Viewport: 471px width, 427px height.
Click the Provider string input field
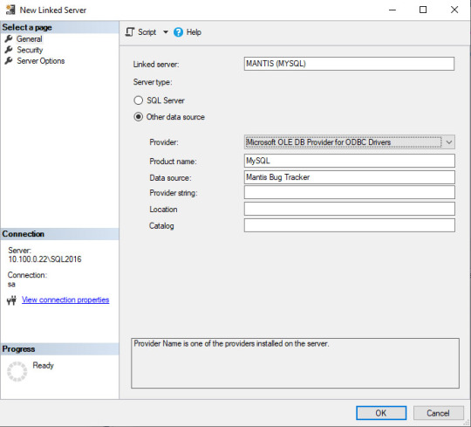pos(350,192)
